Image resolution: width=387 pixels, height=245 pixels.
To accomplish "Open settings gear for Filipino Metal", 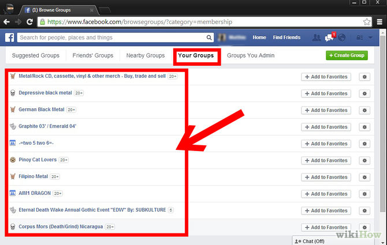I will tap(364, 178).
